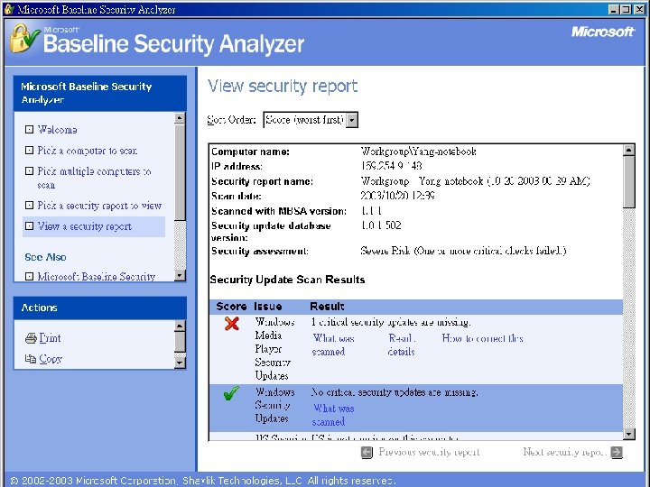
Task: Click the Issue column header
Action: click(268, 307)
